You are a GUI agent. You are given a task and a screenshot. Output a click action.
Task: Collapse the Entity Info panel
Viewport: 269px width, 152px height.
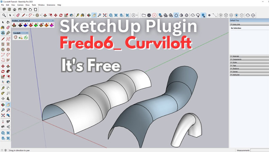point(249,25)
